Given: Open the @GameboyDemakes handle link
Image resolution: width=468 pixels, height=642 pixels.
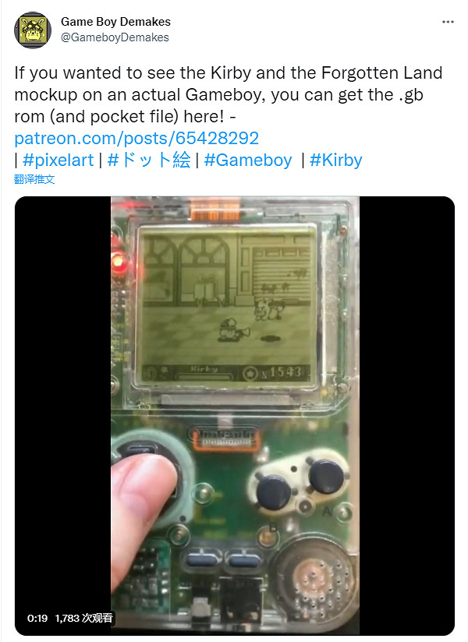Looking at the screenshot, I should coord(115,37).
